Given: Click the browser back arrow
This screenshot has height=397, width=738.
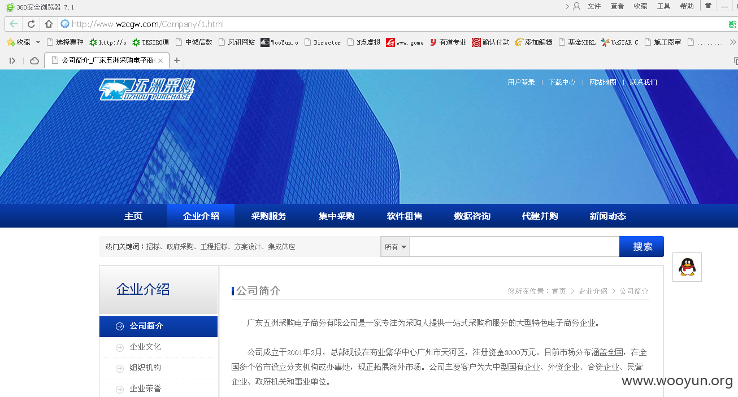Looking at the screenshot, I should [14, 24].
